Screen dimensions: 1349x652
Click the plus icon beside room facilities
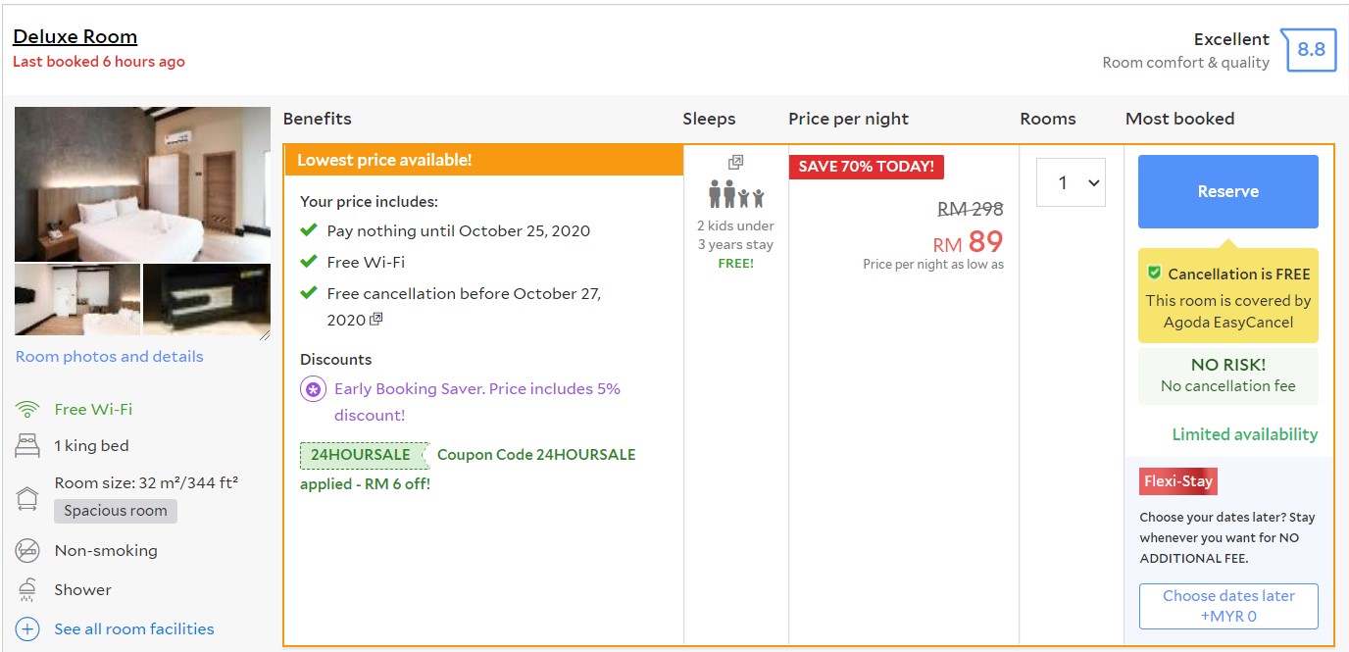click(27, 629)
